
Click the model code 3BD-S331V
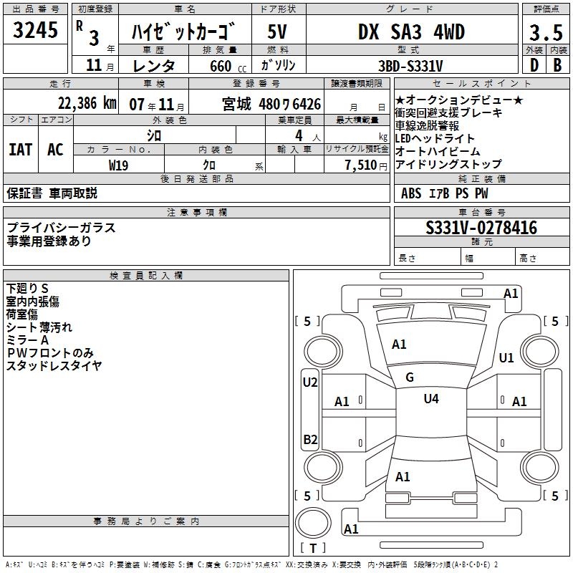410,67
